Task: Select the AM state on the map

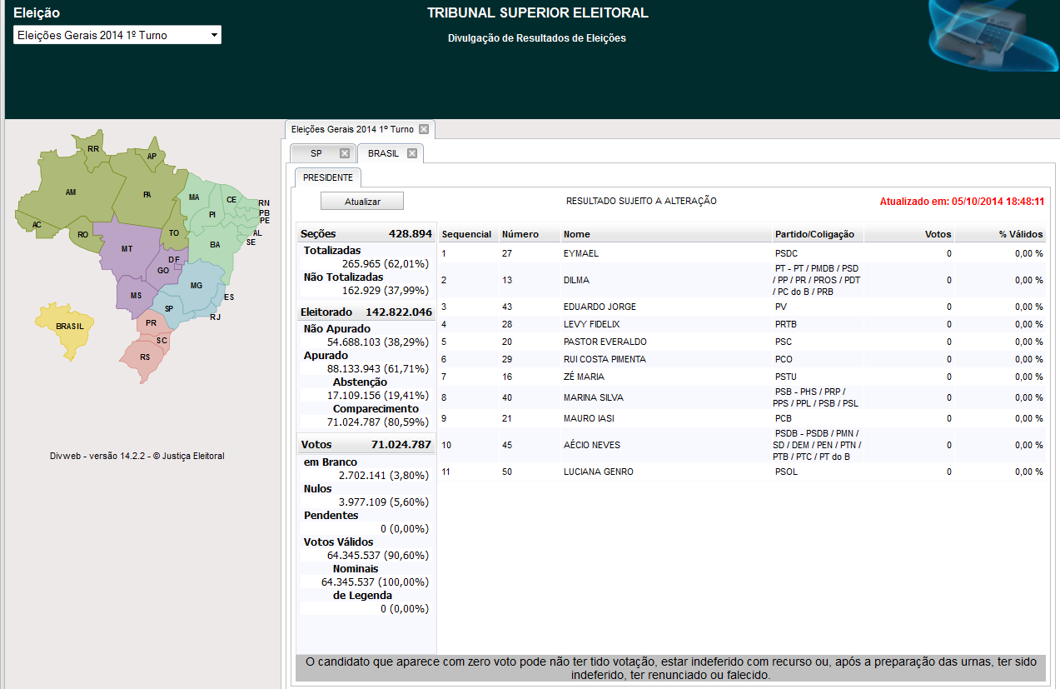Action: (71, 192)
